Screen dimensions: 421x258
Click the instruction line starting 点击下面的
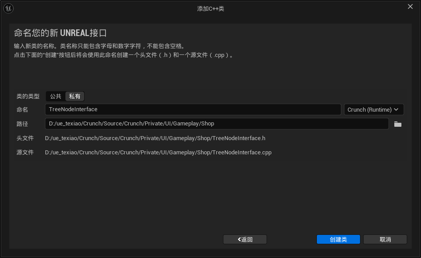(x=124, y=55)
